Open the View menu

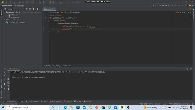pyautogui.click(x=15, y=2)
